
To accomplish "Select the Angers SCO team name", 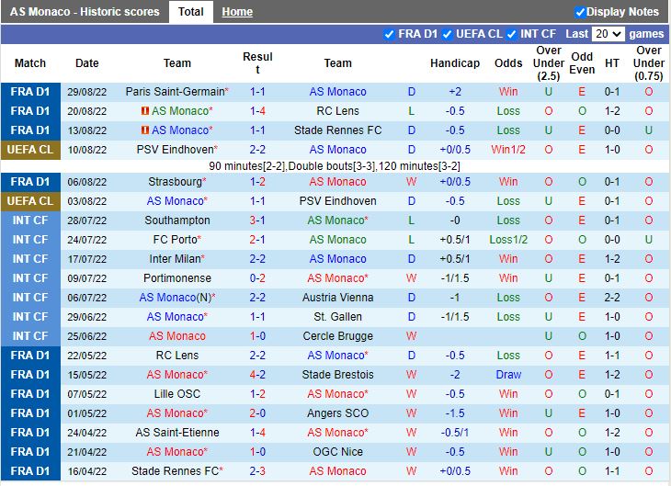I will pos(337,413).
